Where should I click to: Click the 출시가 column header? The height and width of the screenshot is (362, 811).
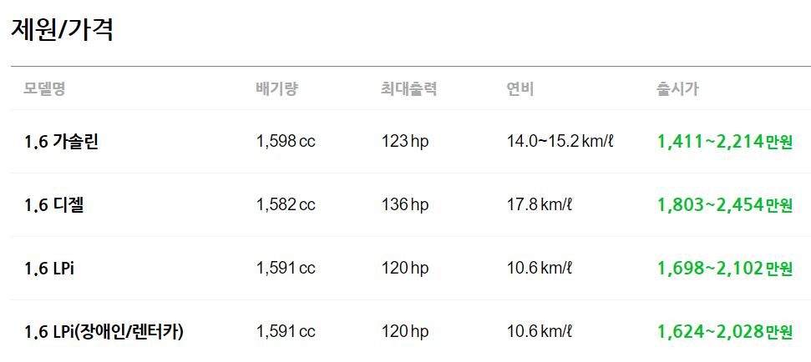pyautogui.click(x=677, y=88)
